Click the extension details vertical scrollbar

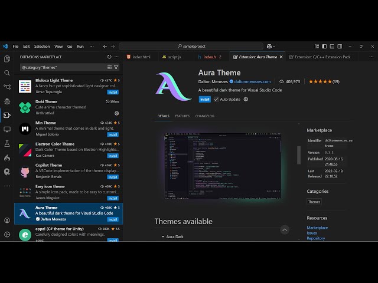click(x=298, y=154)
